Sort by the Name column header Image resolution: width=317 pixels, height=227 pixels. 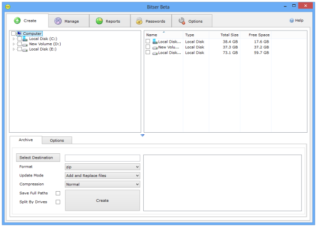[164, 35]
